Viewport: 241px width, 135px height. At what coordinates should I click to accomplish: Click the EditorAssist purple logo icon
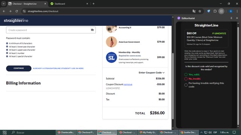[x=179, y=18]
